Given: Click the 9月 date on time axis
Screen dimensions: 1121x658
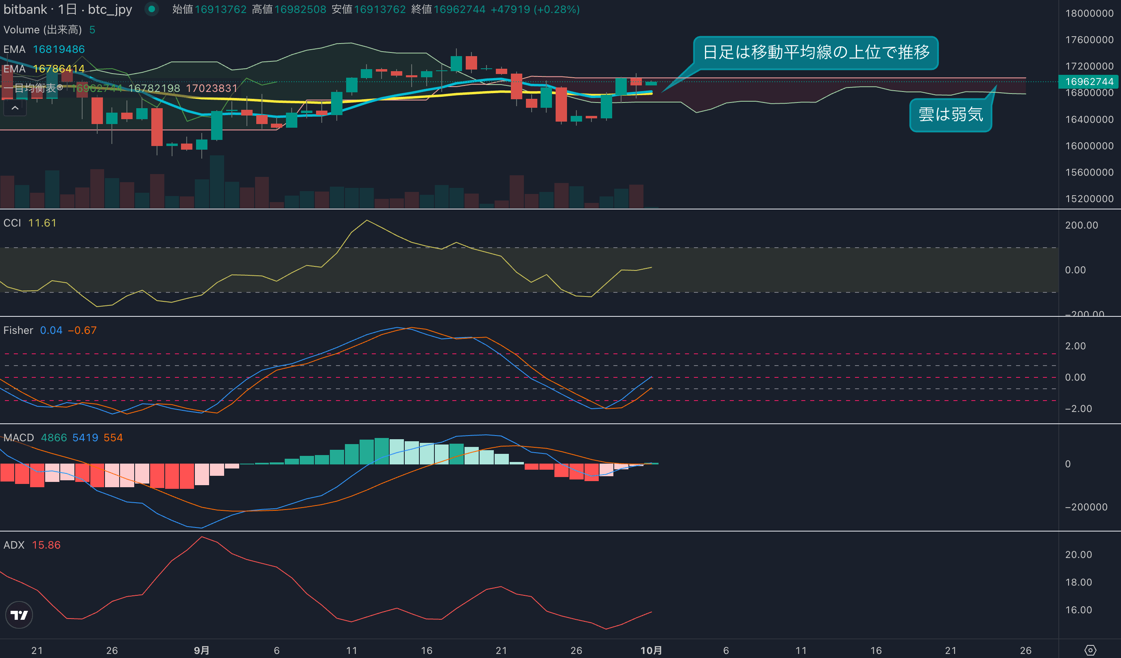Looking at the screenshot, I should (201, 650).
